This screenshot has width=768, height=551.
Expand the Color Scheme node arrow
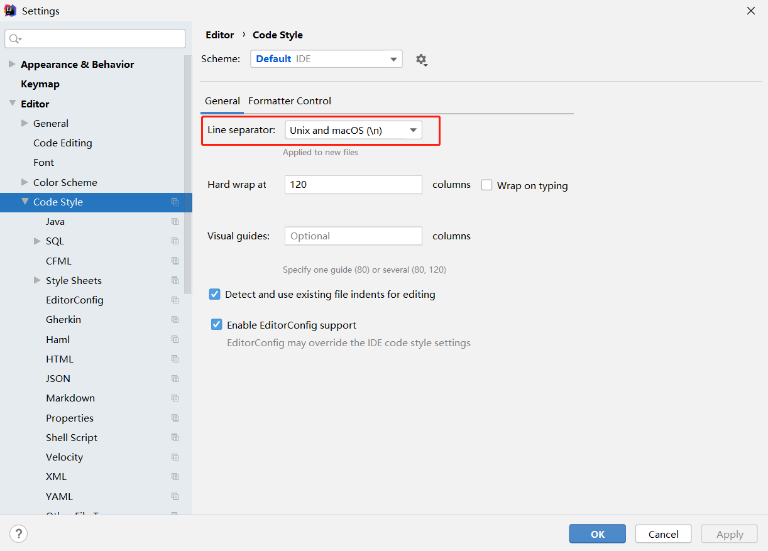coord(25,182)
